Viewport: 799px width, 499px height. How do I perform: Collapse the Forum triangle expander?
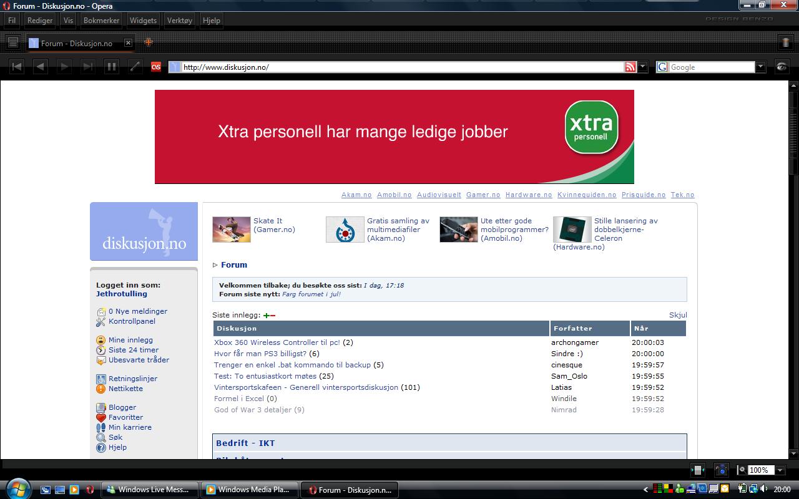click(x=215, y=265)
